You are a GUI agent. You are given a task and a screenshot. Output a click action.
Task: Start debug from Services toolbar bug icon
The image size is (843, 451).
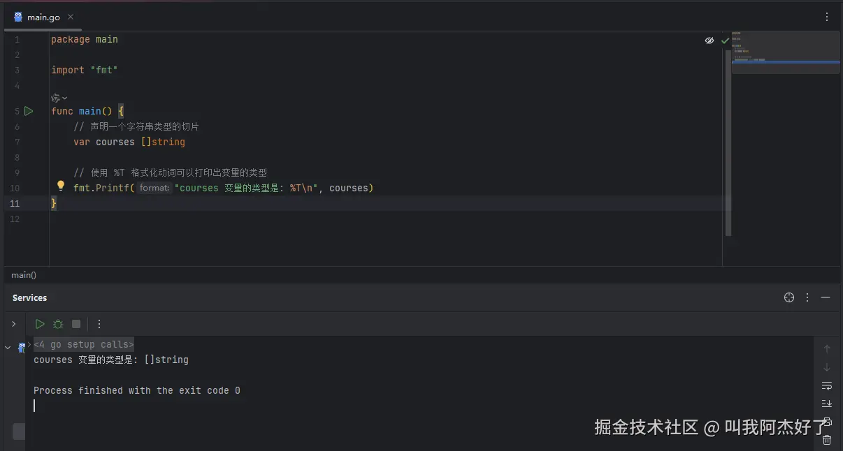(x=58, y=324)
